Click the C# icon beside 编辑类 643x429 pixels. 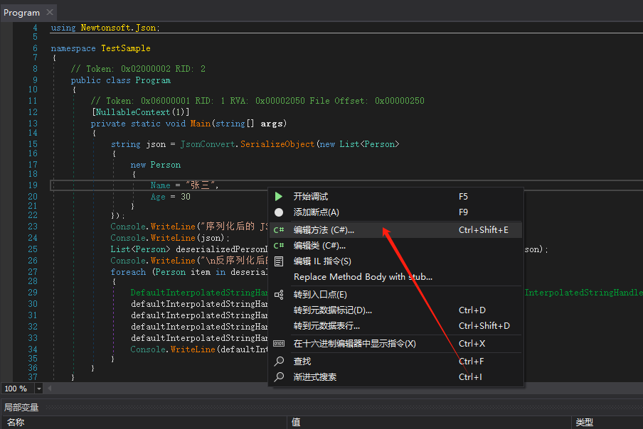tap(279, 246)
